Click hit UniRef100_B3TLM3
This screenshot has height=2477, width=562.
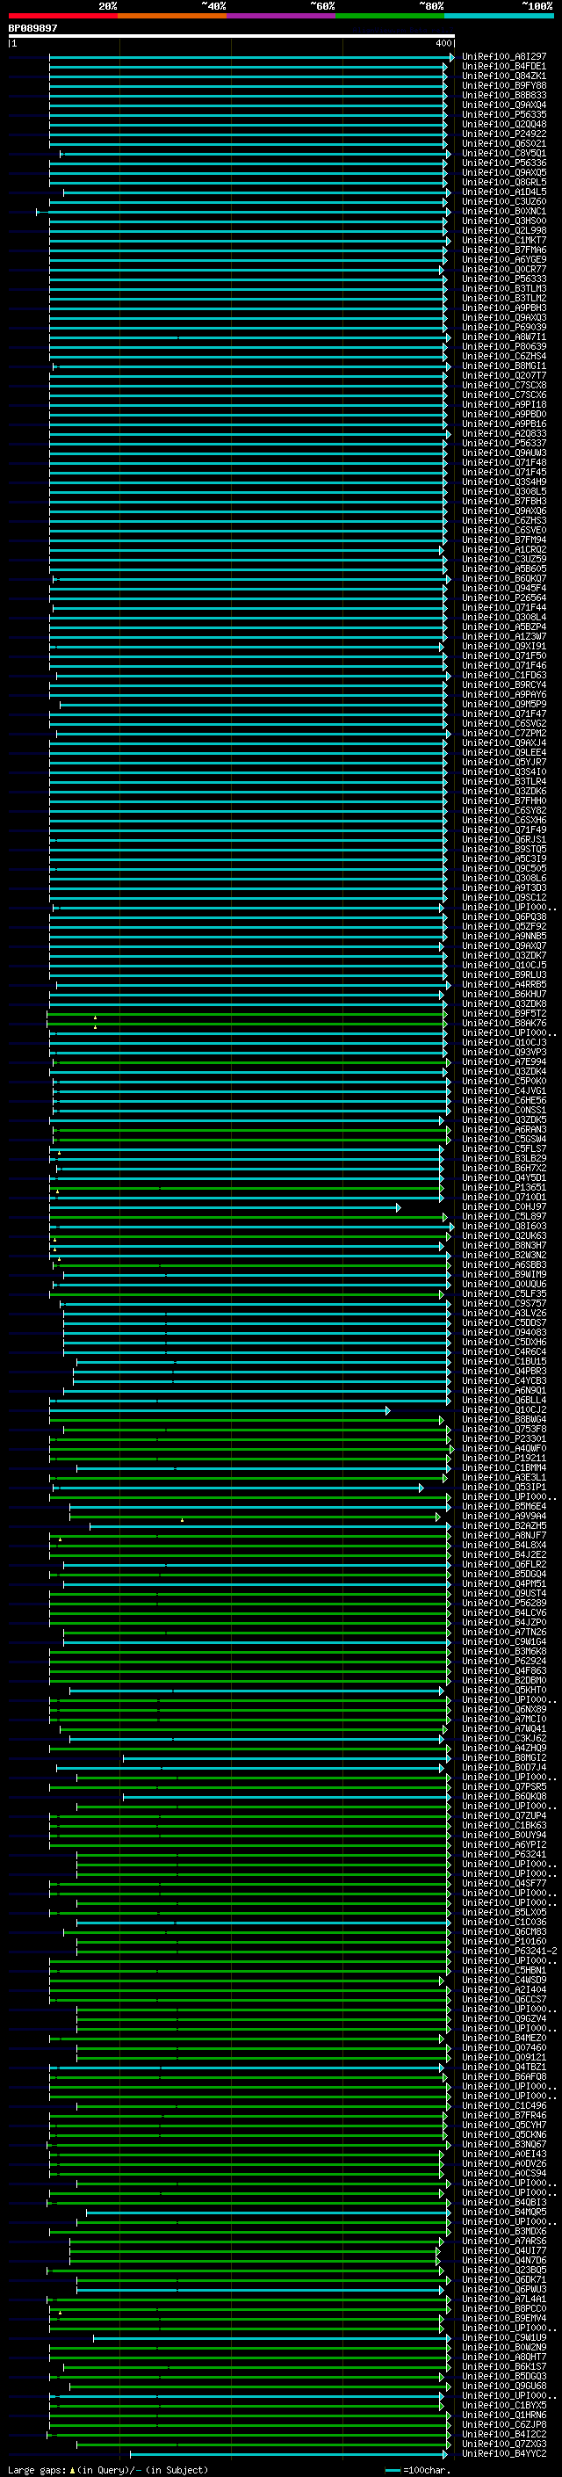click(503, 288)
